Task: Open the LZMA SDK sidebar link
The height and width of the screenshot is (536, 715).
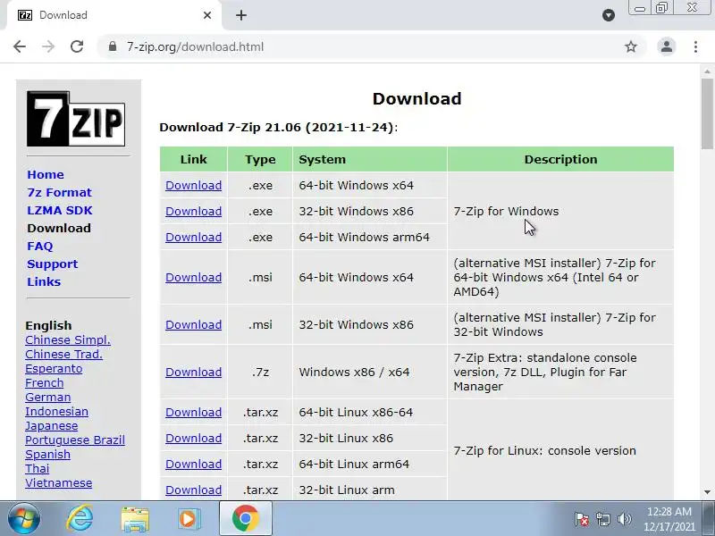Action: point(60,210)
